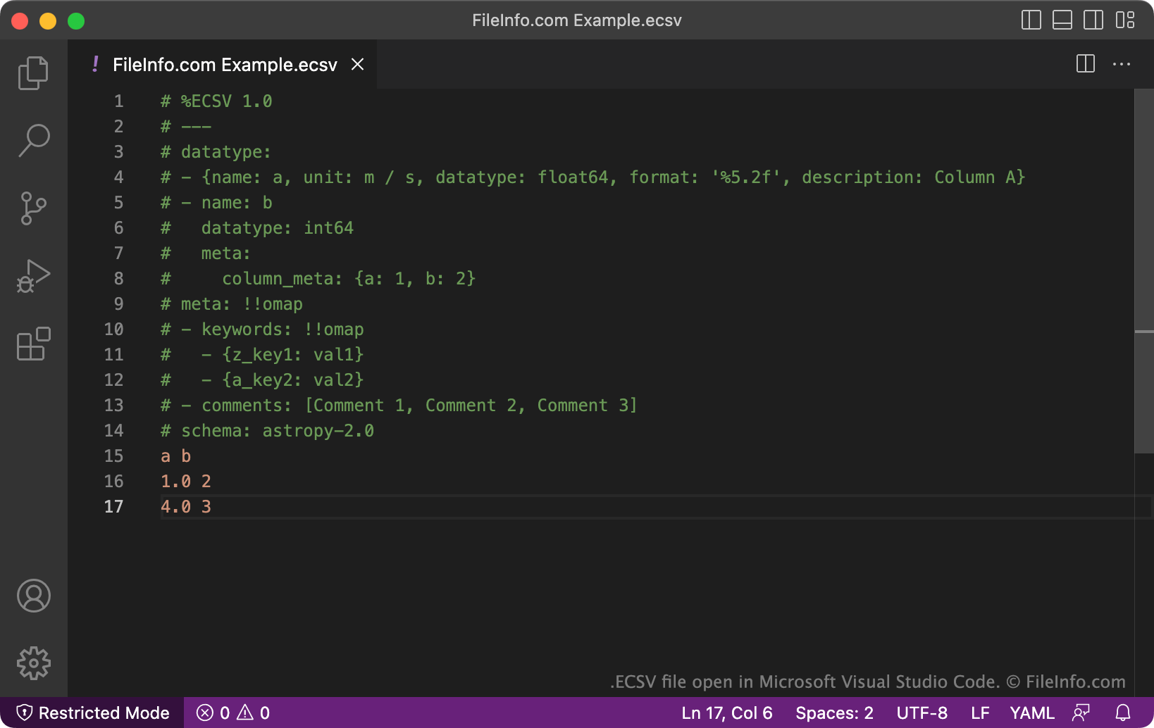Open the Source Control icon
The width and height of the screenshot is (1154, 728).
pos(33,208)
